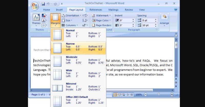Click the Office button orb
The height and width of the screenshot is (107, 205).
tap(35, 6)
